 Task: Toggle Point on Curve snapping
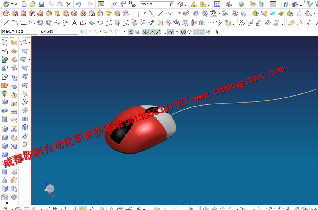pyautogui.click(x=202, y=32)
